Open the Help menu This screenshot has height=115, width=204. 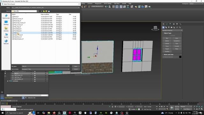click(x=130, y=4)
